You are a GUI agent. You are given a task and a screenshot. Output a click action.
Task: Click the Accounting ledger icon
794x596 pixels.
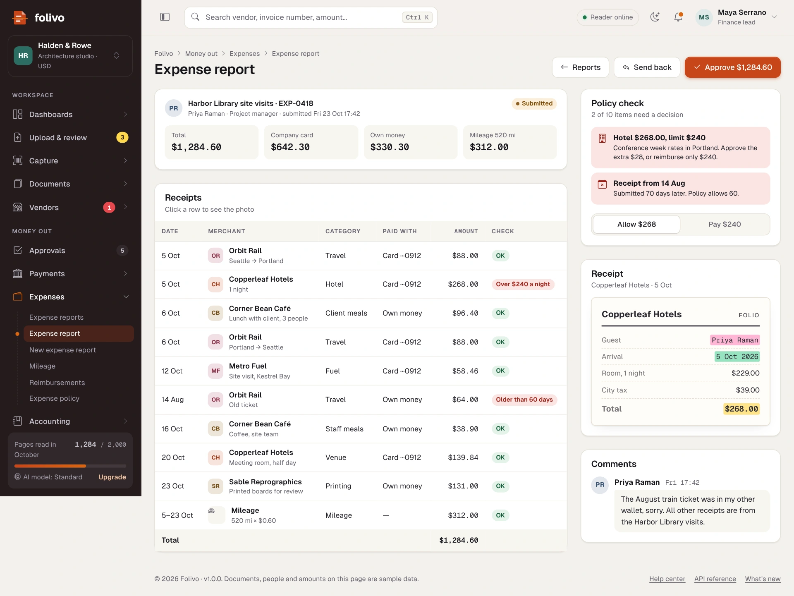17,421
